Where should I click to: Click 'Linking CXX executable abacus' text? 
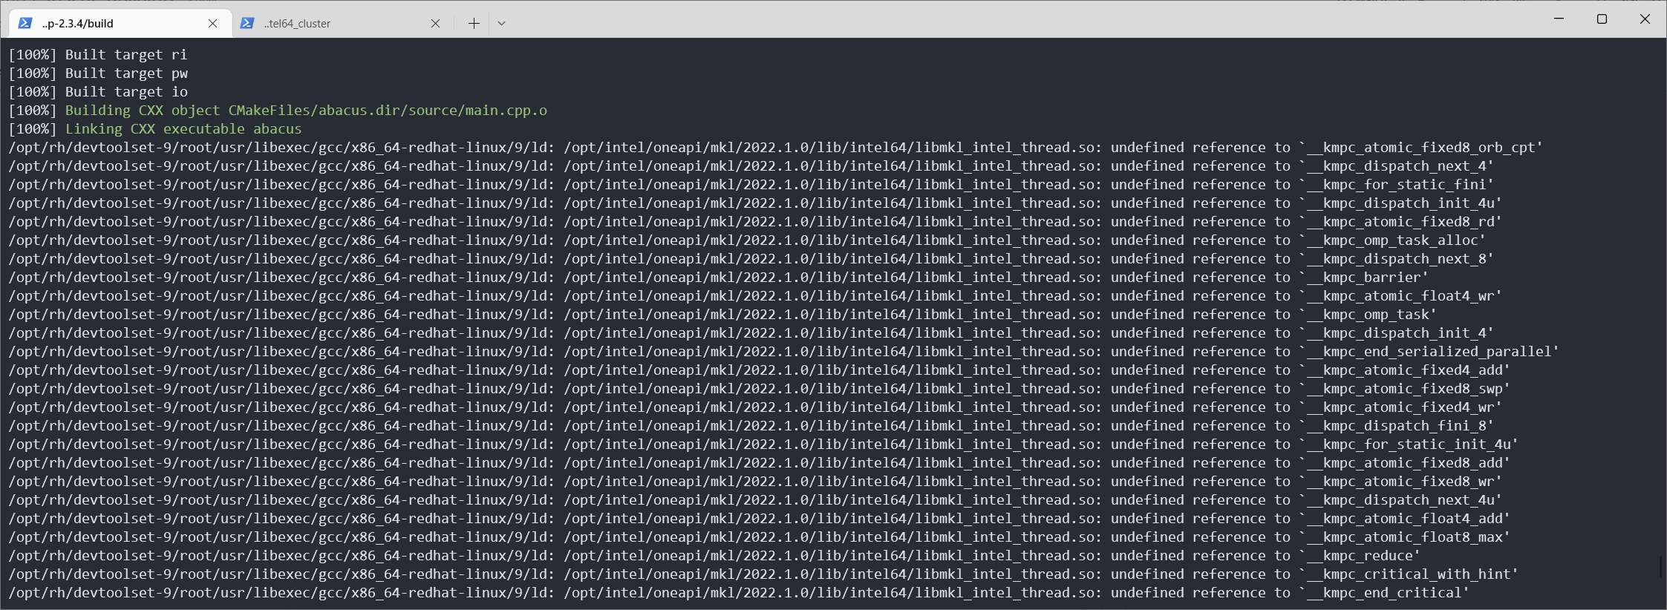tap(183, 129)
